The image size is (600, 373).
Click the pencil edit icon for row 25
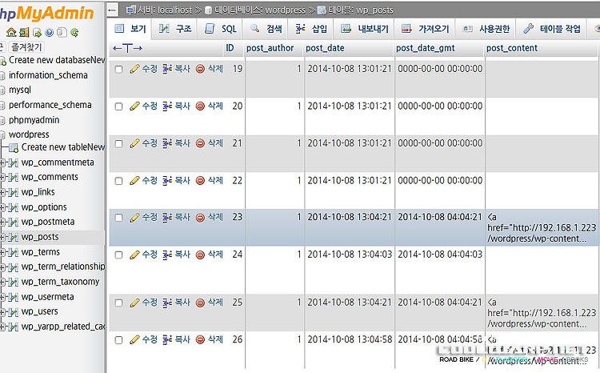tap(134, 303)
